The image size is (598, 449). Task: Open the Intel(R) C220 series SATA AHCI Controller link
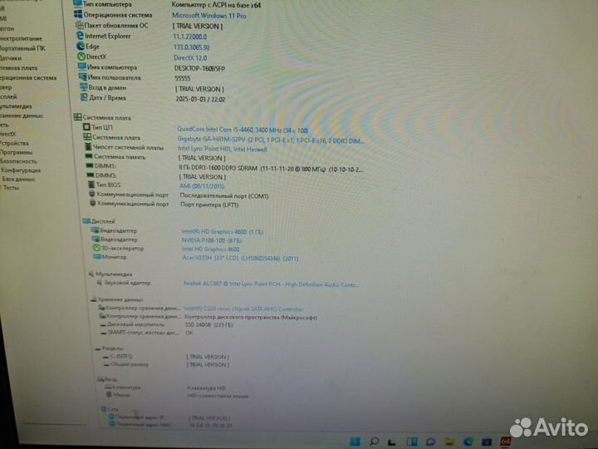[x=243, y=308]
